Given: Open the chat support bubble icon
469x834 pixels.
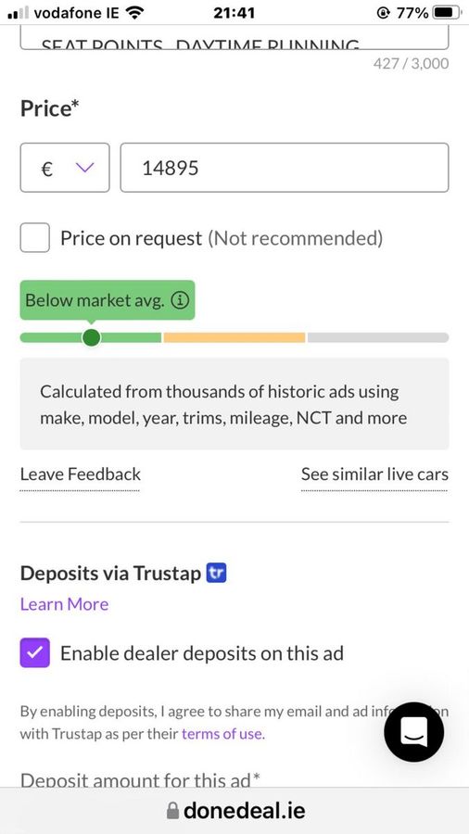Looking at the screenshot, I should 413,732.
